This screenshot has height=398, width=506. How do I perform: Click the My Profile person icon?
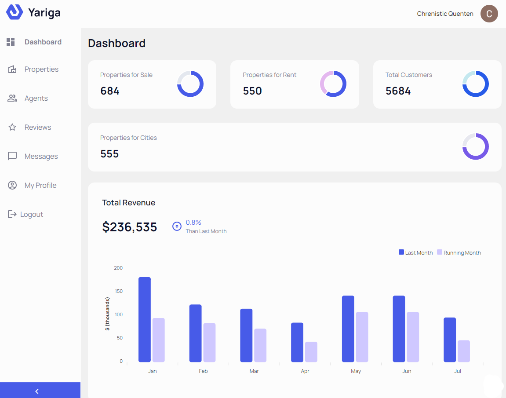pos(12,185)
